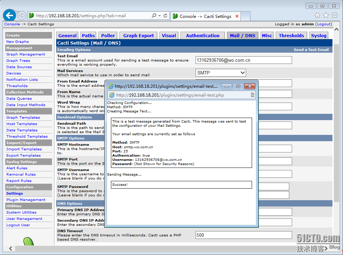Open Devices in sidebar
Screen dimensions: 343x255
[14, 73]
